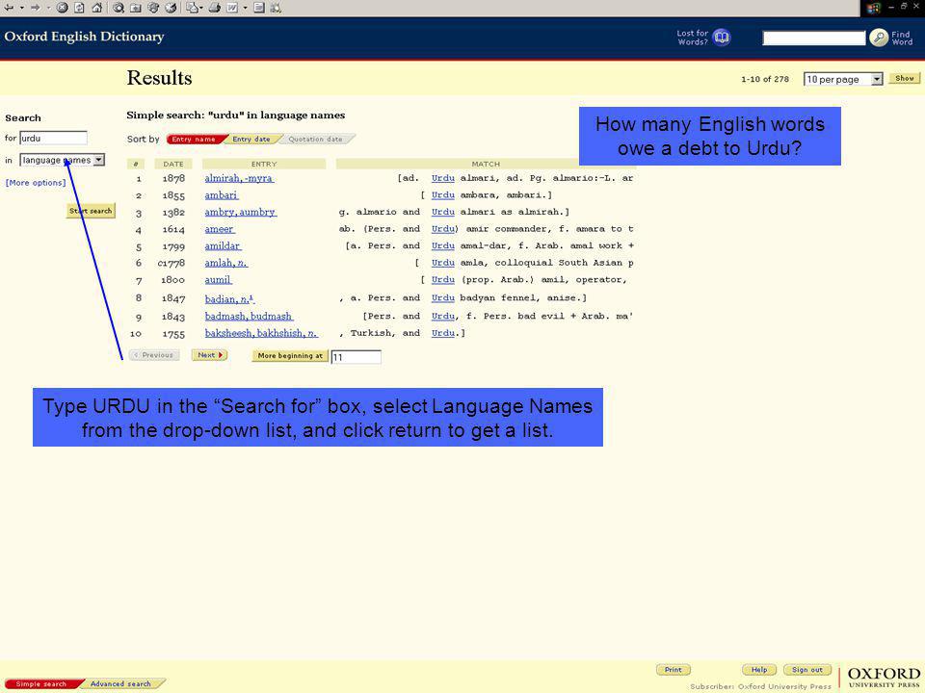Open the 'badmash, budmash' entry link
This screenshot has width=925, height=693.
click(249, 317)
